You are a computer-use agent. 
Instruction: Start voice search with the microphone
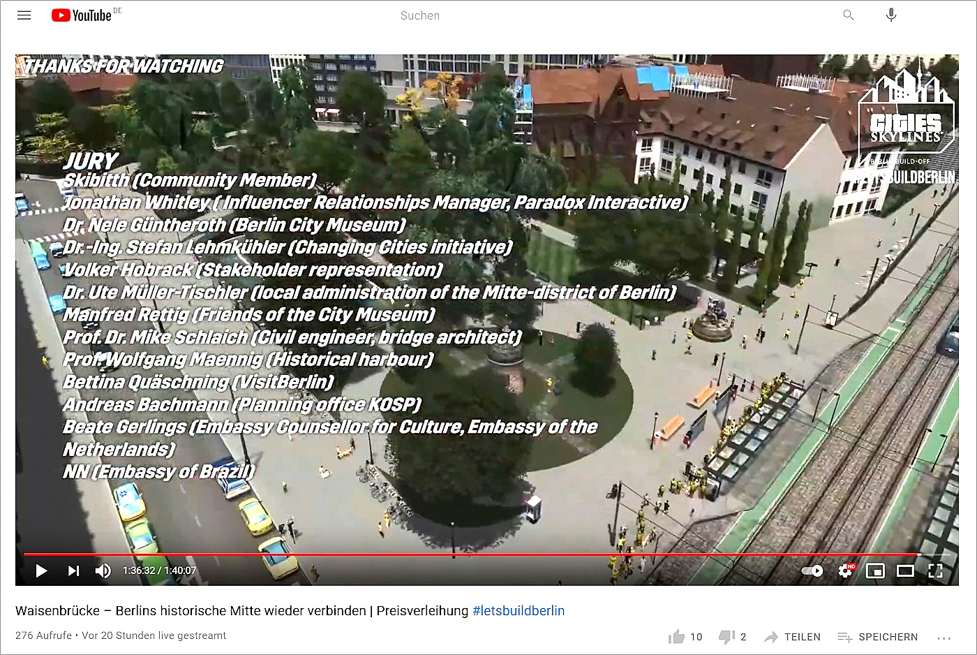(891, 15)
